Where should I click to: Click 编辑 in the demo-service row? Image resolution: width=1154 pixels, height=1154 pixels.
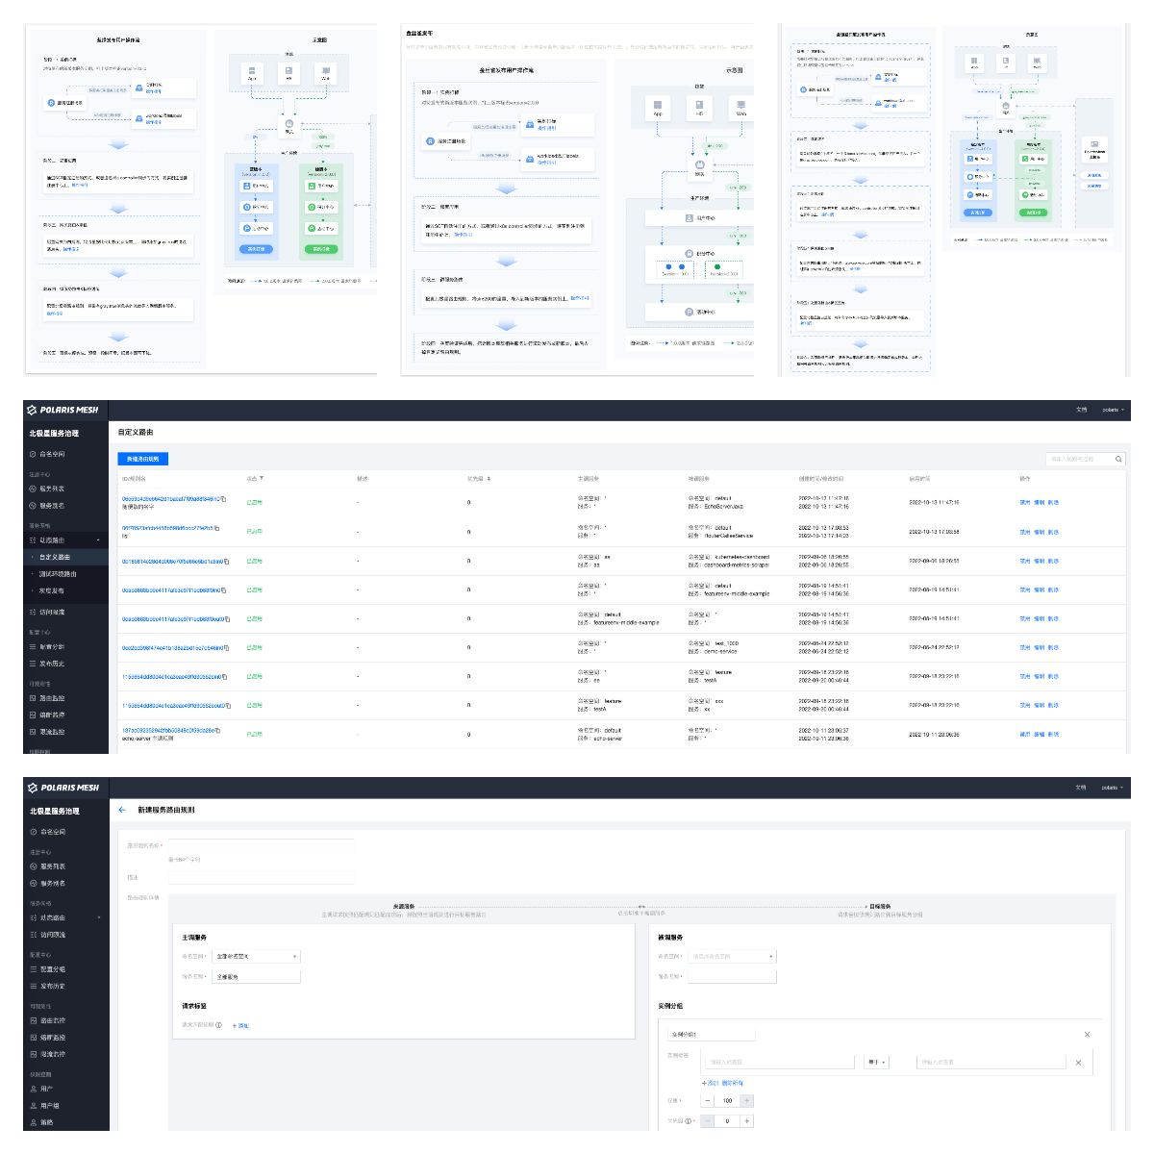(x=1039, y=647)
